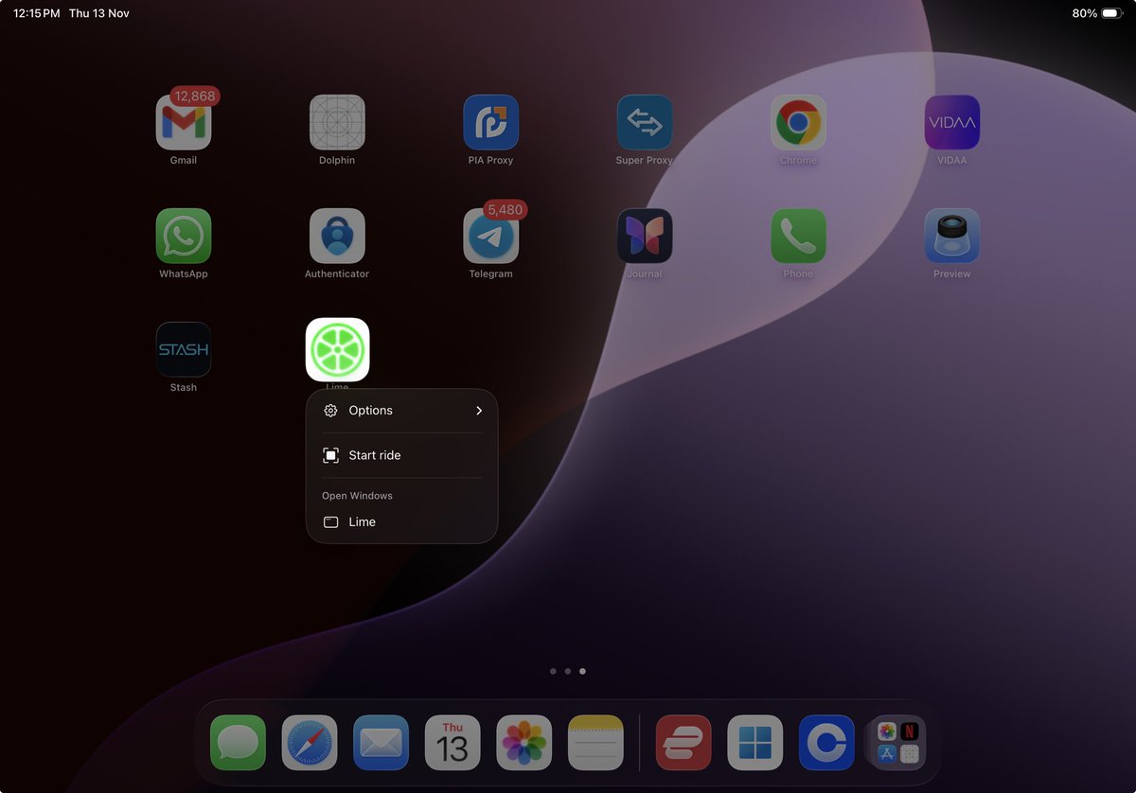Image resolution: width=1136 pixels, height=793 pixels.
Task: Open PIA Proxy app
Action: [490, 122]
